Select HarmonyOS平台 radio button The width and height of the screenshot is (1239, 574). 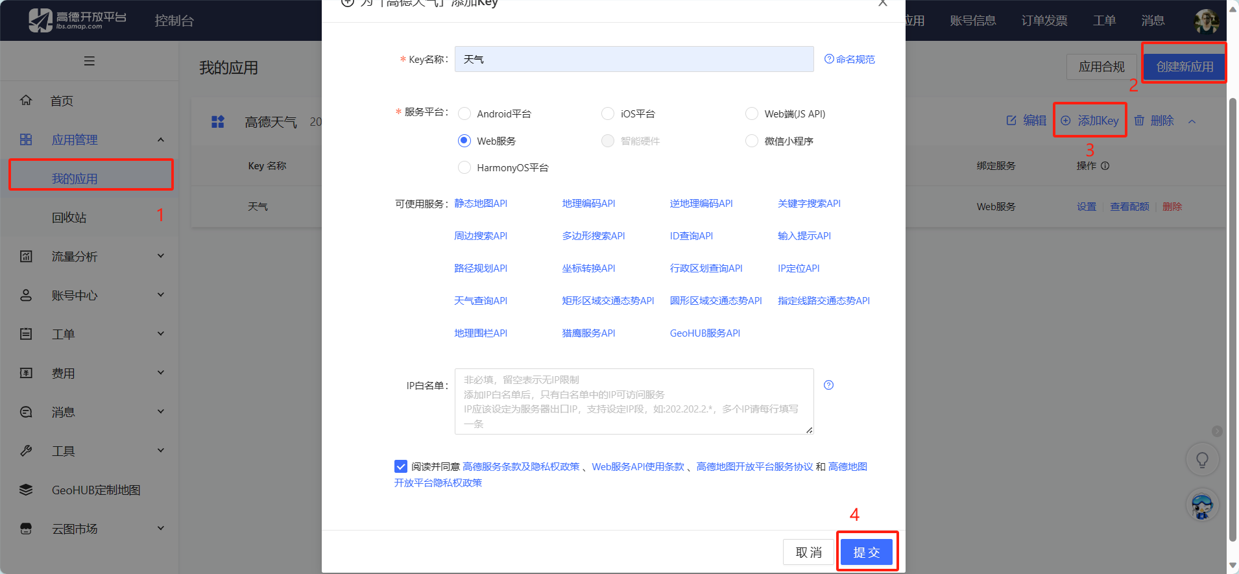click(464, 167)
